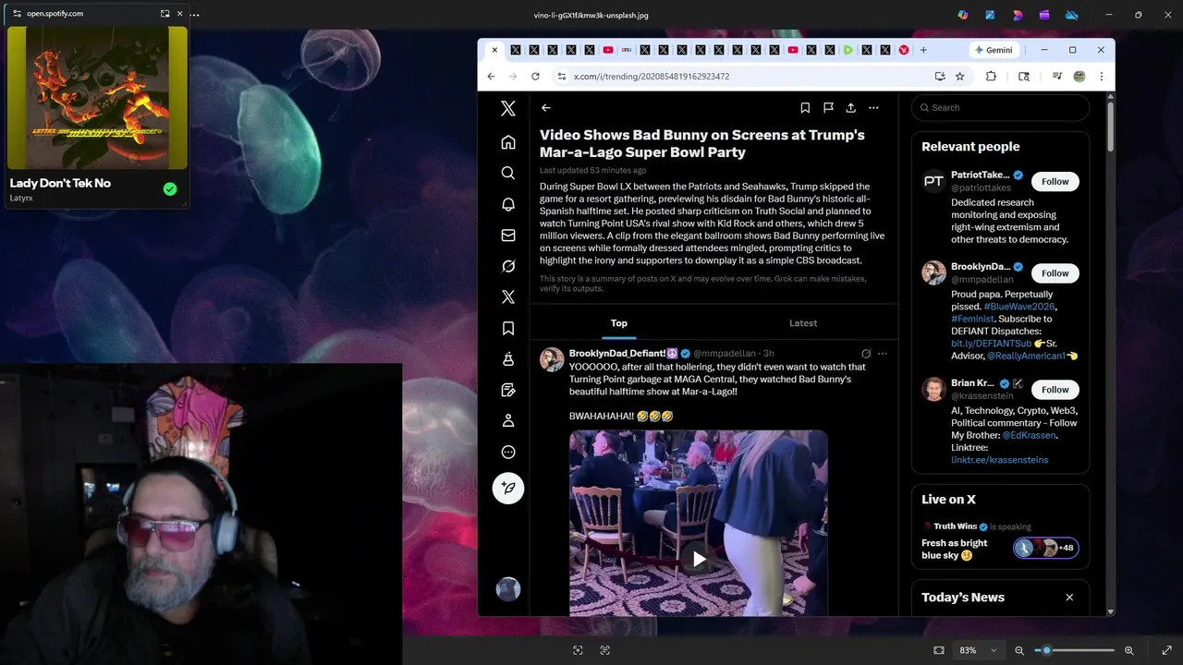The width and height of the screenshot is (1183, 665).
Task: Zoom out with the minus magnifier
Action: click(1019, 650)
